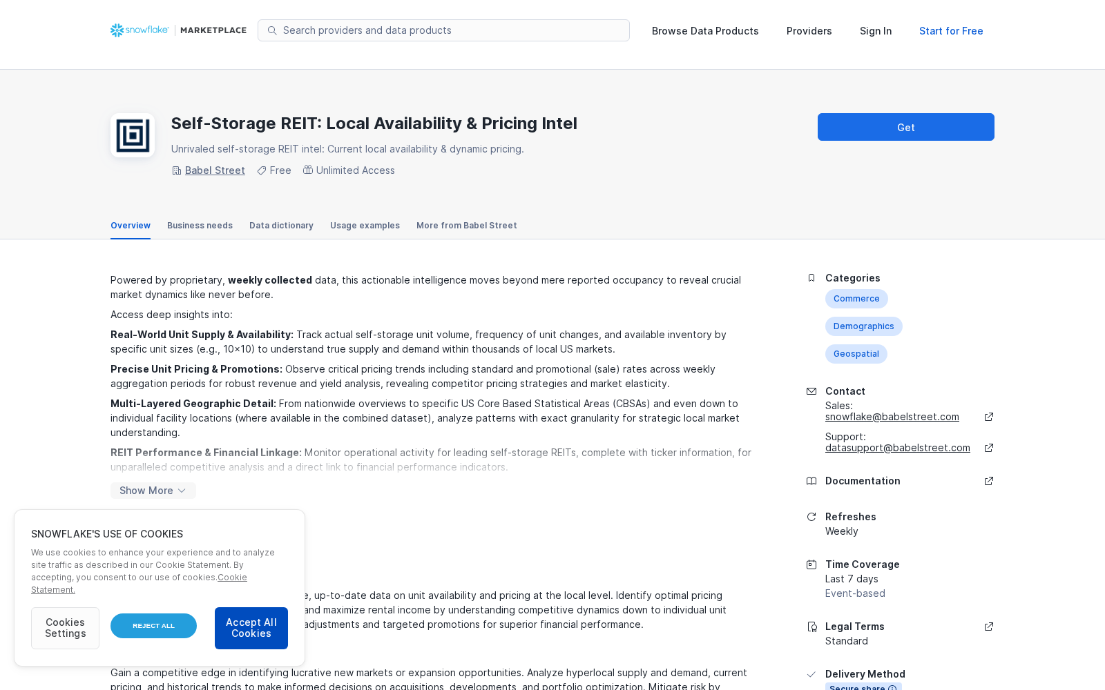The height and width of the screenshot is (690, 1105).
Task: Open the Documentation link
Action: pyautogui.click(x=863, y=481)
